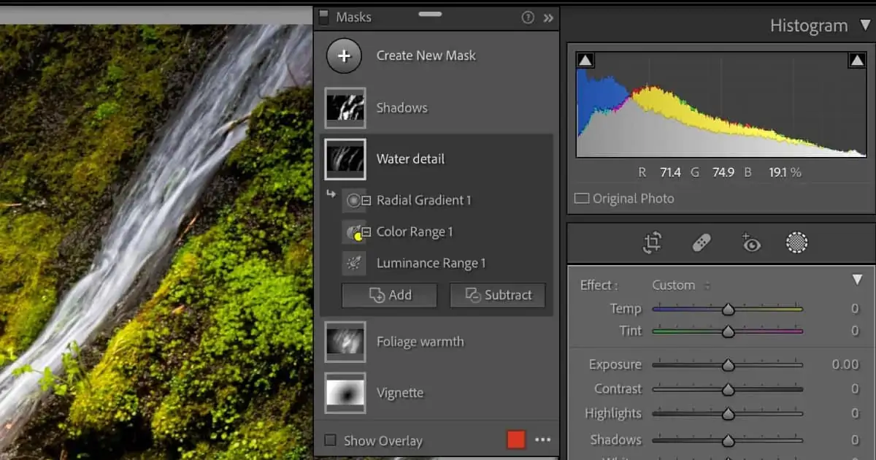The height and width of the screenshot is (460, 876).
Task: Toggle the highlight clipping indicator on histogram
Action: tap(856, 58)
